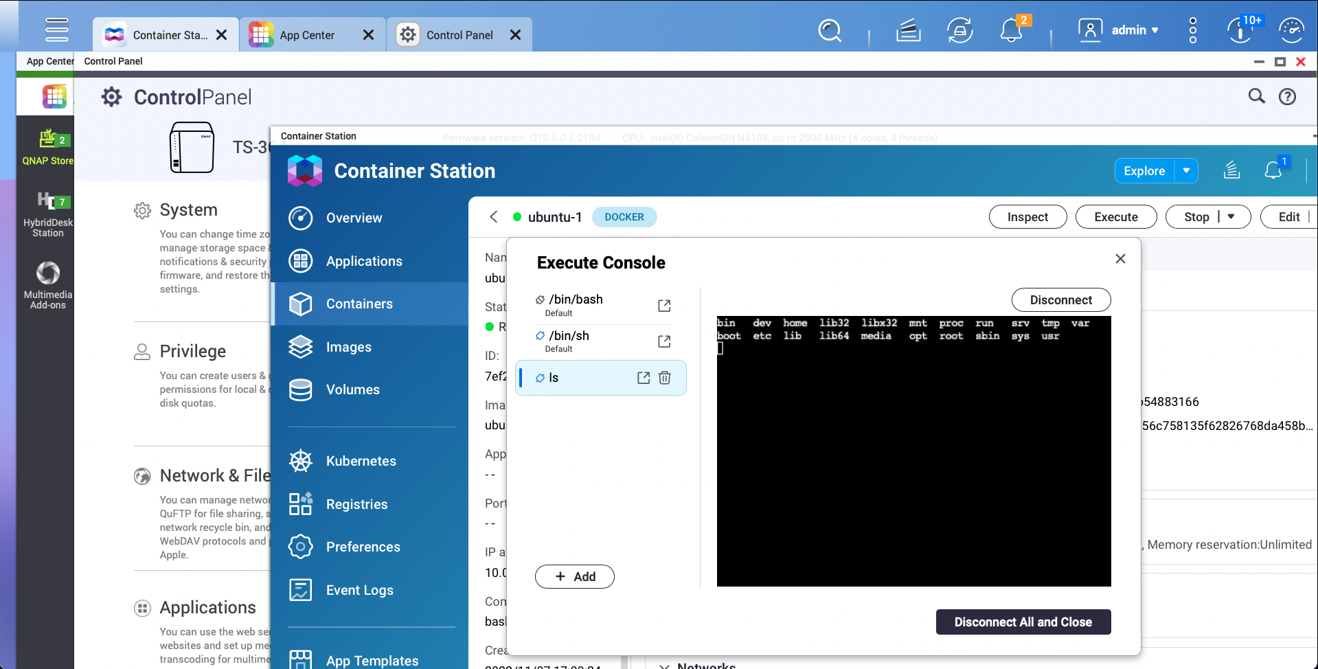
Task: Open Registries section icon
Action: point(301,504)
